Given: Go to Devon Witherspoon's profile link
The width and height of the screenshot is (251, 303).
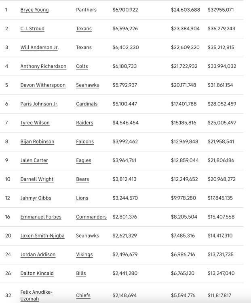Looking at the screenshot, I should coord(42,85).
